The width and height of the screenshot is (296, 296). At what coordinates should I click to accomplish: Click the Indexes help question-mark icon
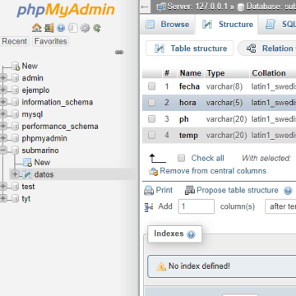tap(191, 234)
